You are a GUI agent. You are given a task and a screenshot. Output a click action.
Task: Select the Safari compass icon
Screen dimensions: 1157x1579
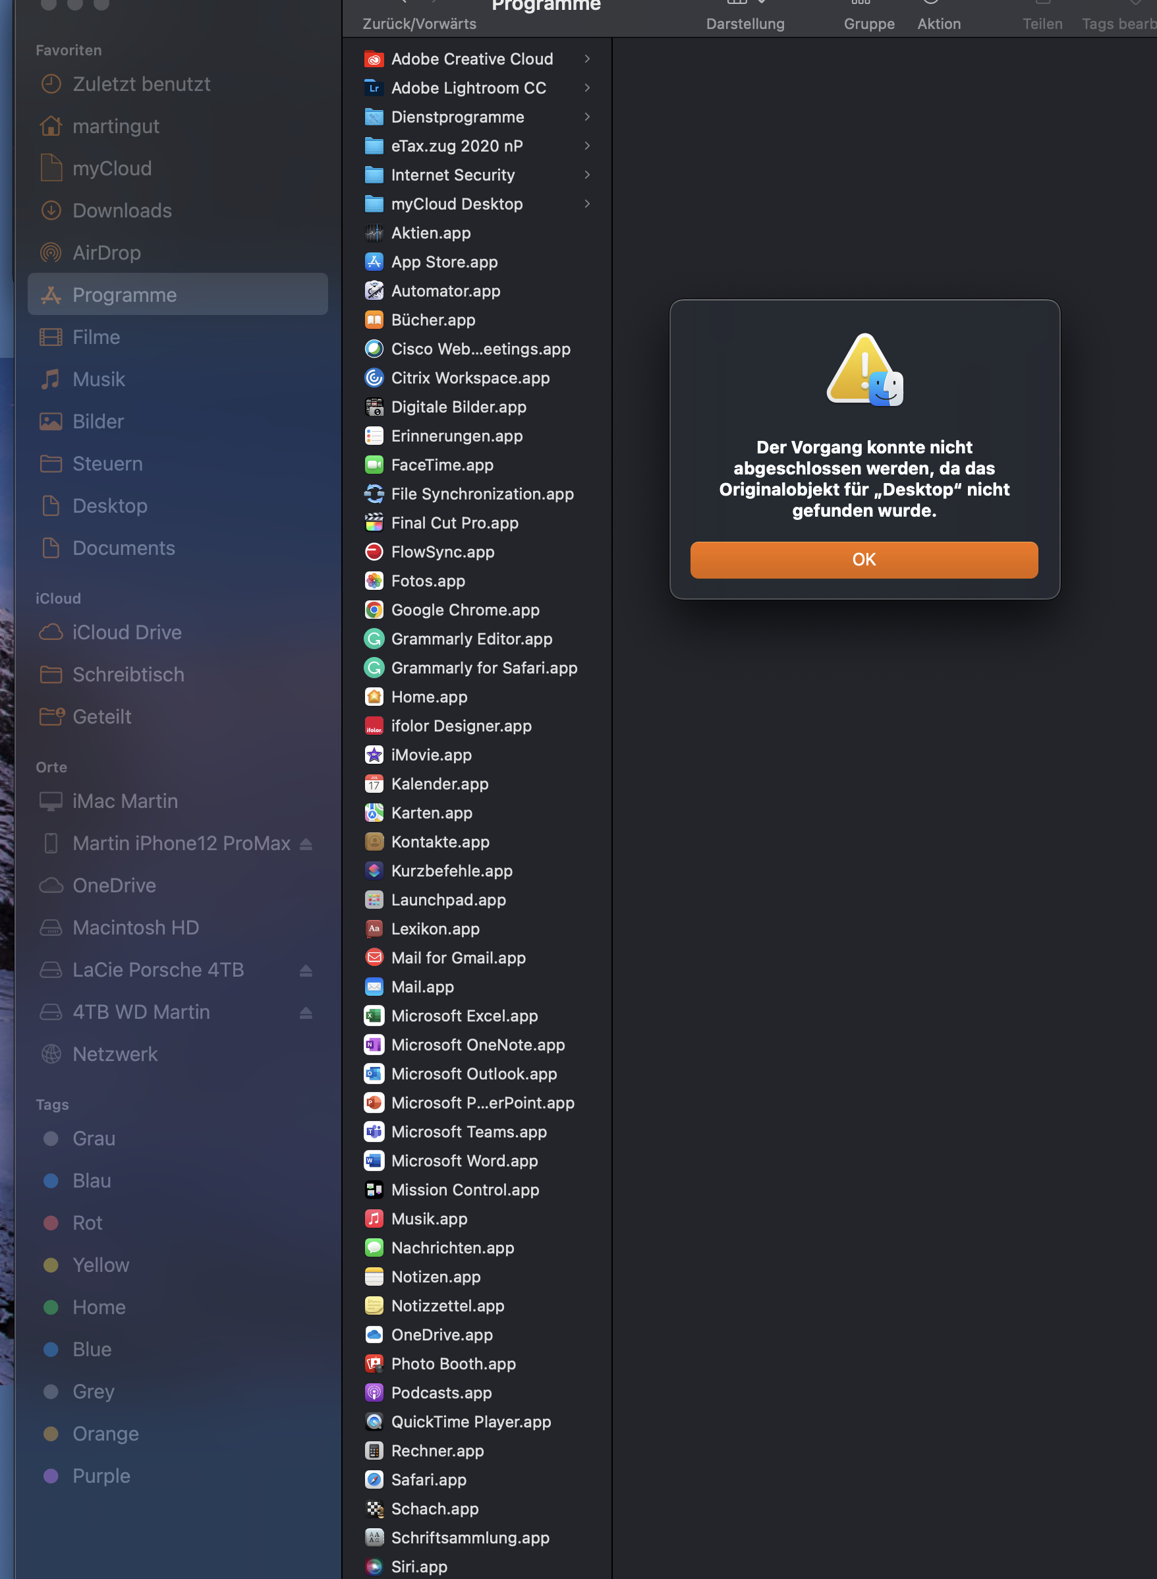[x=374, y=1479]
